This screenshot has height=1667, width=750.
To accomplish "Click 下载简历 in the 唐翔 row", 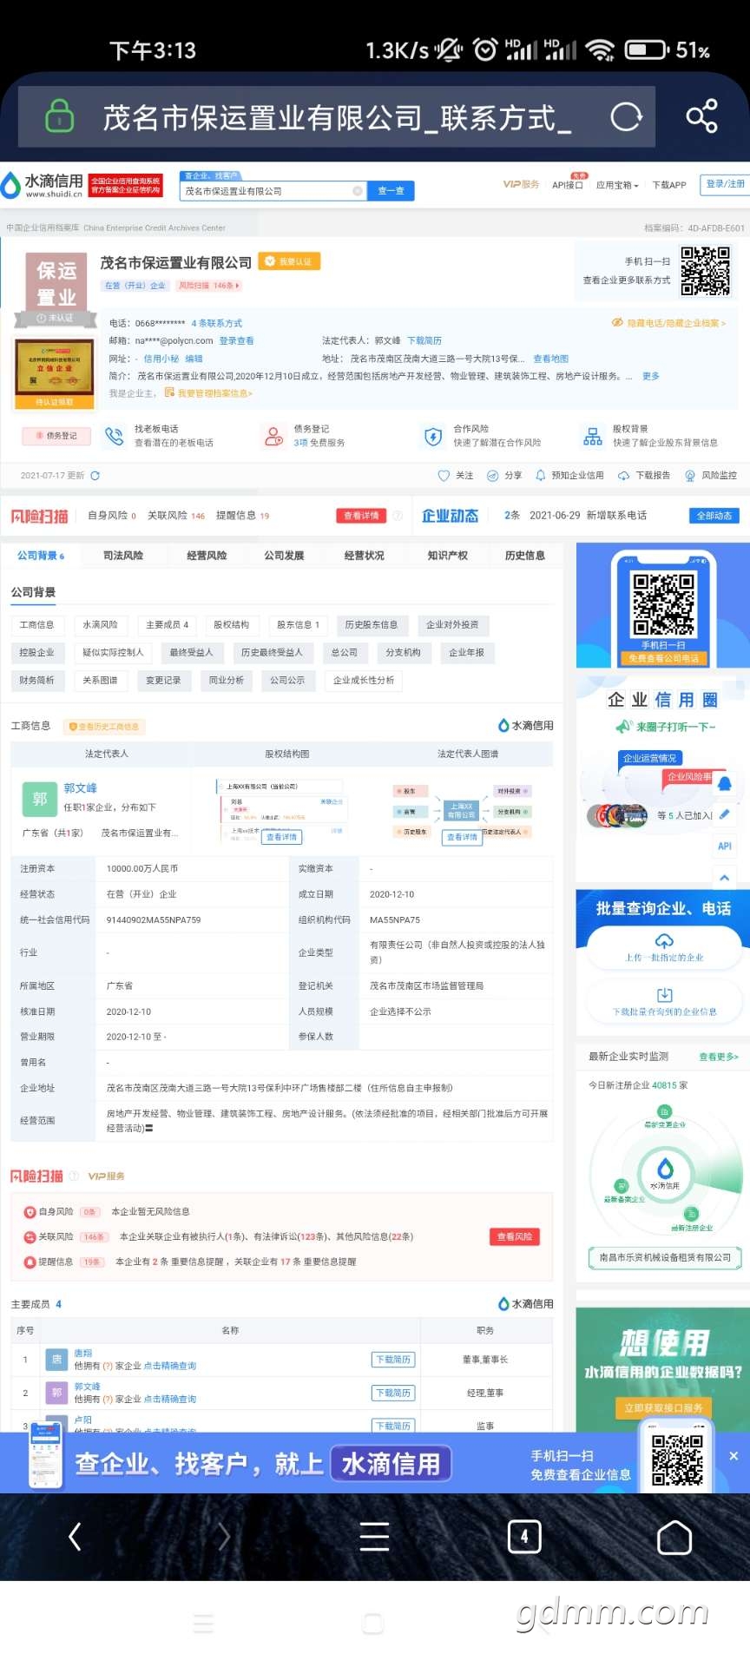I will [x=393, y=1360].
